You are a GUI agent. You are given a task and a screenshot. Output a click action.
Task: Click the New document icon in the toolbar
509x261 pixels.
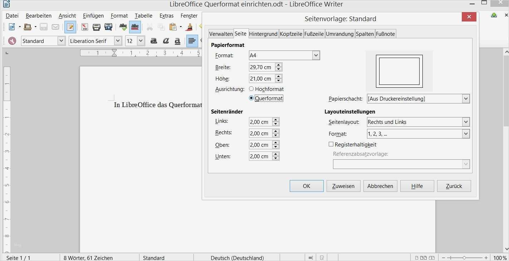[12, 27]
